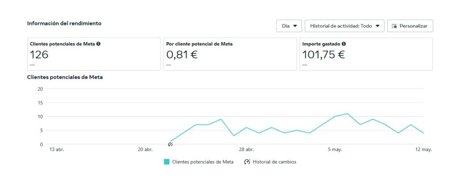This screenshot has width=458, height=190.
Task: Open the Día time breakdown dropdown
Action: point(289,26)
